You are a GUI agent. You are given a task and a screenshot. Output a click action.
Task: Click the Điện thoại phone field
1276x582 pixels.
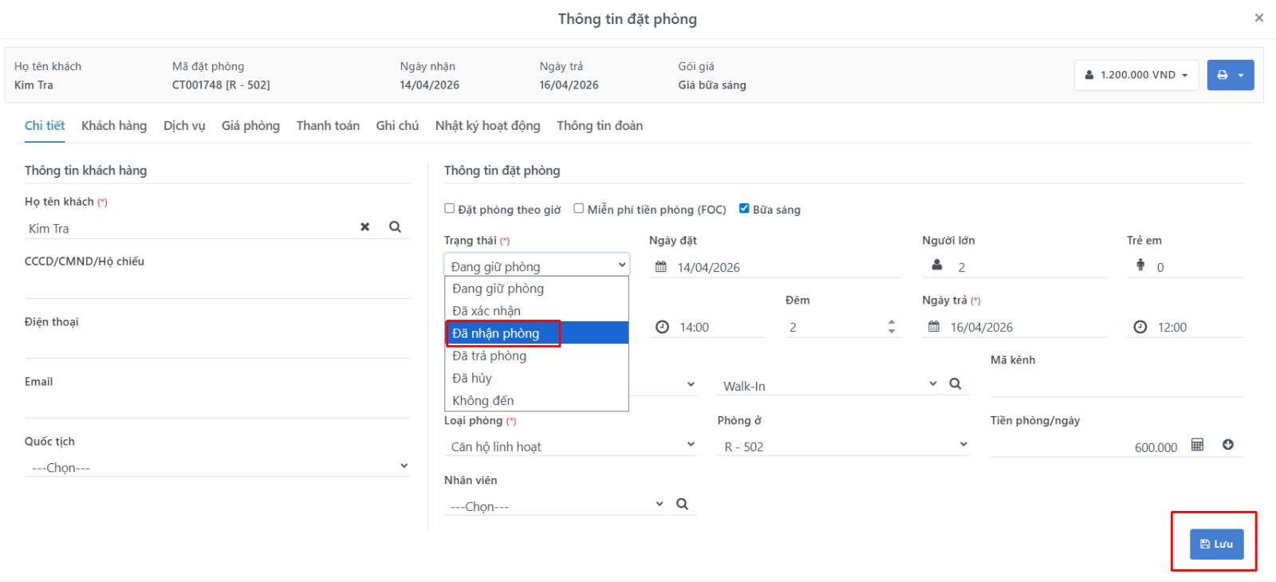click(x=217, y=347)
